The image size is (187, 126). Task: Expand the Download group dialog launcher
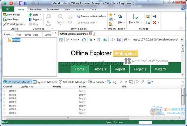pyautogui.click(x=52, y=29)
